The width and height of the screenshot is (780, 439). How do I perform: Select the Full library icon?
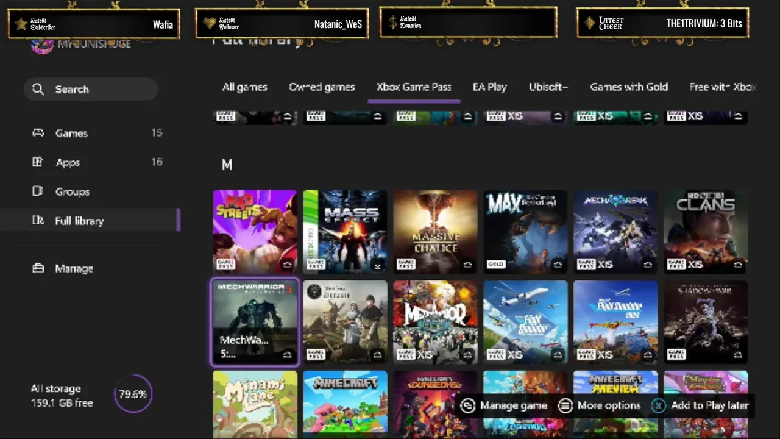(x=38, y=221)
